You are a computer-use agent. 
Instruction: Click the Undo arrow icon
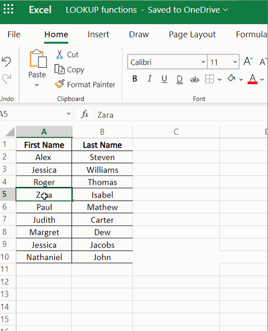(x=6, y=62)
